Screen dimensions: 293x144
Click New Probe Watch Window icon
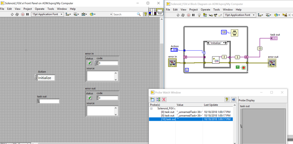[152, 100]
